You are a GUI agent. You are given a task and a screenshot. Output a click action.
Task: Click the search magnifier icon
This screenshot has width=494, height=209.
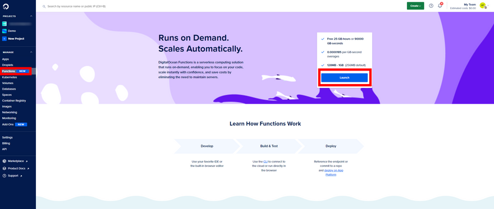tap(44, 6)
